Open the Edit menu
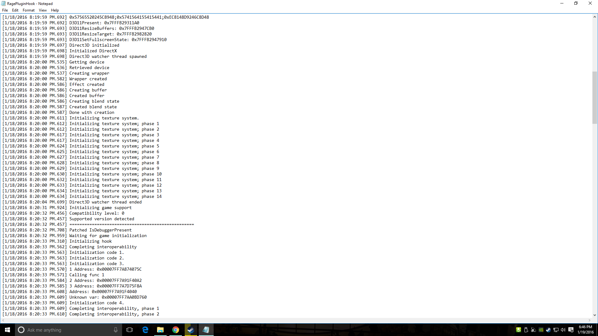Screen dimensions: 598x336 pos(15,10)
